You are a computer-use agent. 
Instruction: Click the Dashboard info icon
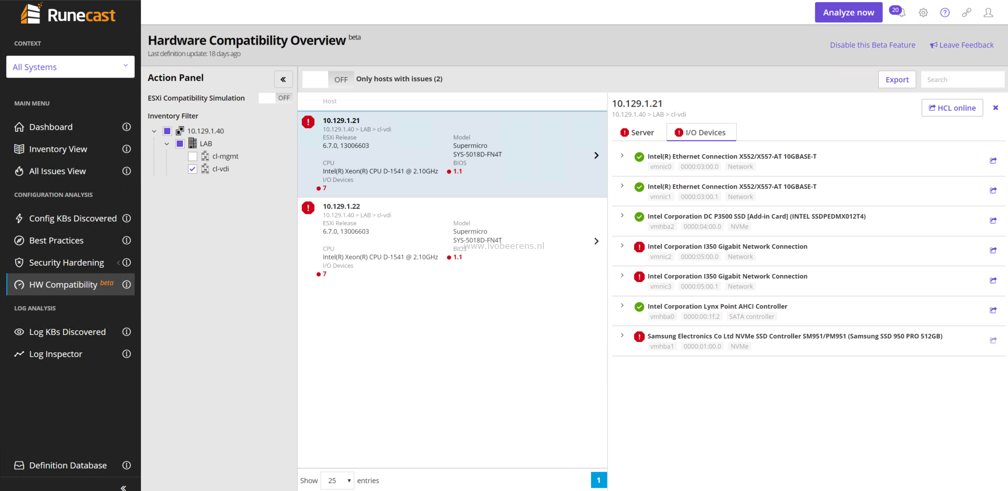pyautogui.click(x=127, y=127)
